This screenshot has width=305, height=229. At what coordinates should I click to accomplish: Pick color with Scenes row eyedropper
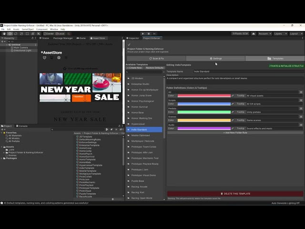pyautogui.click(x=233, y=120)
